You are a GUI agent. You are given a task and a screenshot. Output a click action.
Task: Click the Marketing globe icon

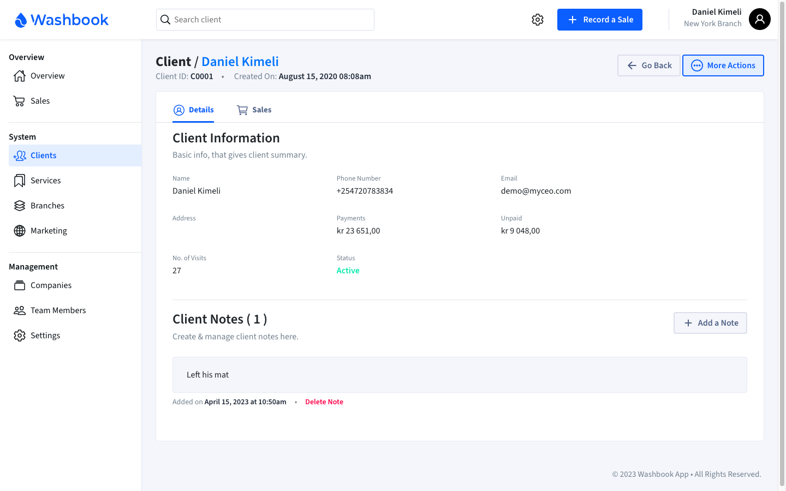(18, 230)
